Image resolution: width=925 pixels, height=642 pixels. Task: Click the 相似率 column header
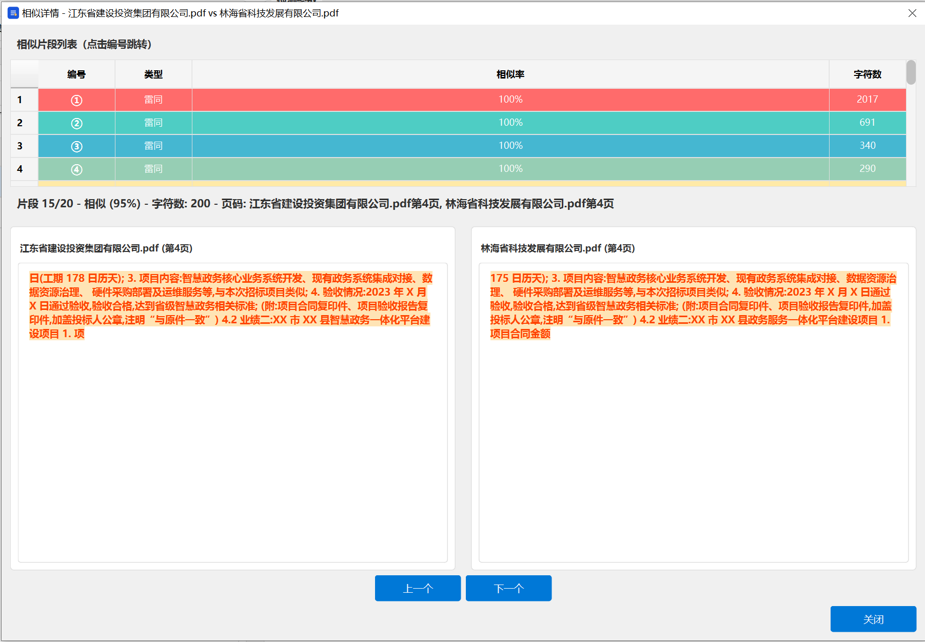pyautogui.click(x=510, y=74)
